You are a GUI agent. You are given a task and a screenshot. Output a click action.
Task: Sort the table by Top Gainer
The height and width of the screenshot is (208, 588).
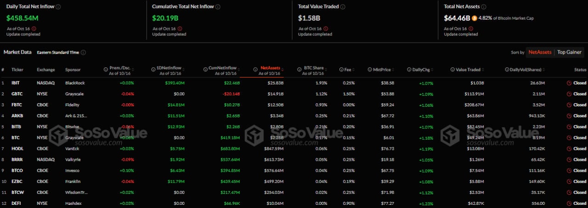click(x=569, y=52)
